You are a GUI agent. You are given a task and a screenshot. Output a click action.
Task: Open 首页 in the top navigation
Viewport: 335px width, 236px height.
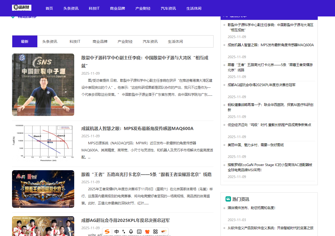click(x=49, y=8)
